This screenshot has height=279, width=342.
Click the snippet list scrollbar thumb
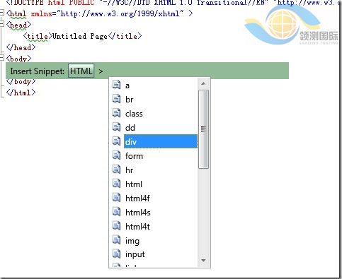[203, 129]
